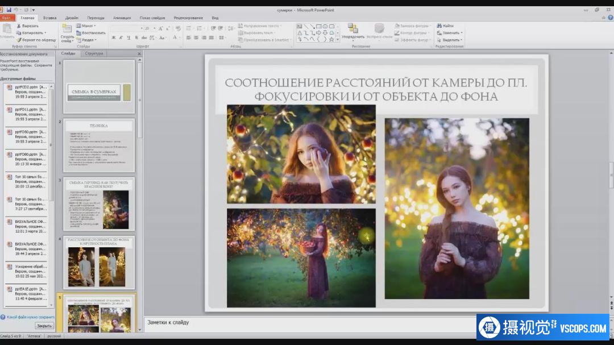
Task: Toggle strikethrough formatting
Action: tap(144, 38)
